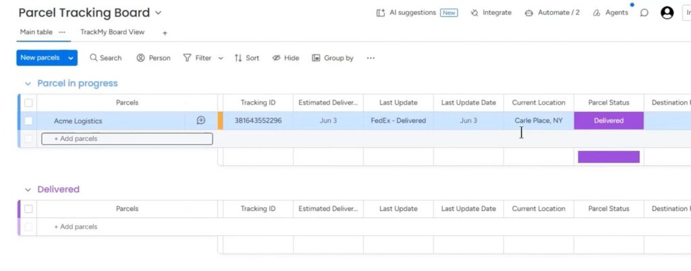Viewport: 691px width, 271px height.
Task: Click the Integrate plug icon
Action: tap(474, 13)
